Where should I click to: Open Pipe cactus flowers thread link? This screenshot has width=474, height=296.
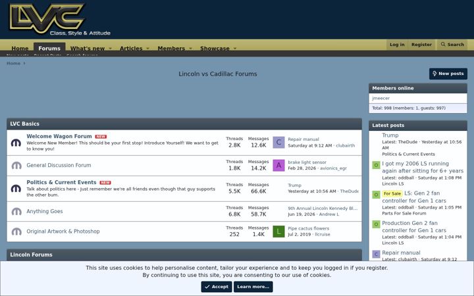point(308,228)
